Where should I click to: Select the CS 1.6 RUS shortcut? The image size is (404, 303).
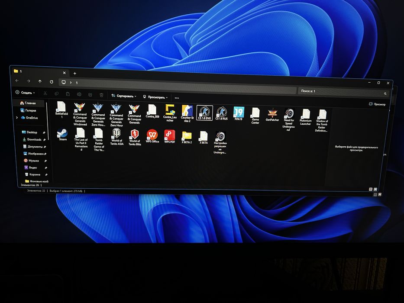click(222, 113)
